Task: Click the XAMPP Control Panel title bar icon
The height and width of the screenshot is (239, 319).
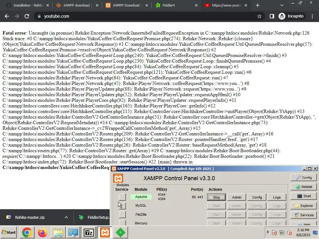Action: (x=114, y=168)
